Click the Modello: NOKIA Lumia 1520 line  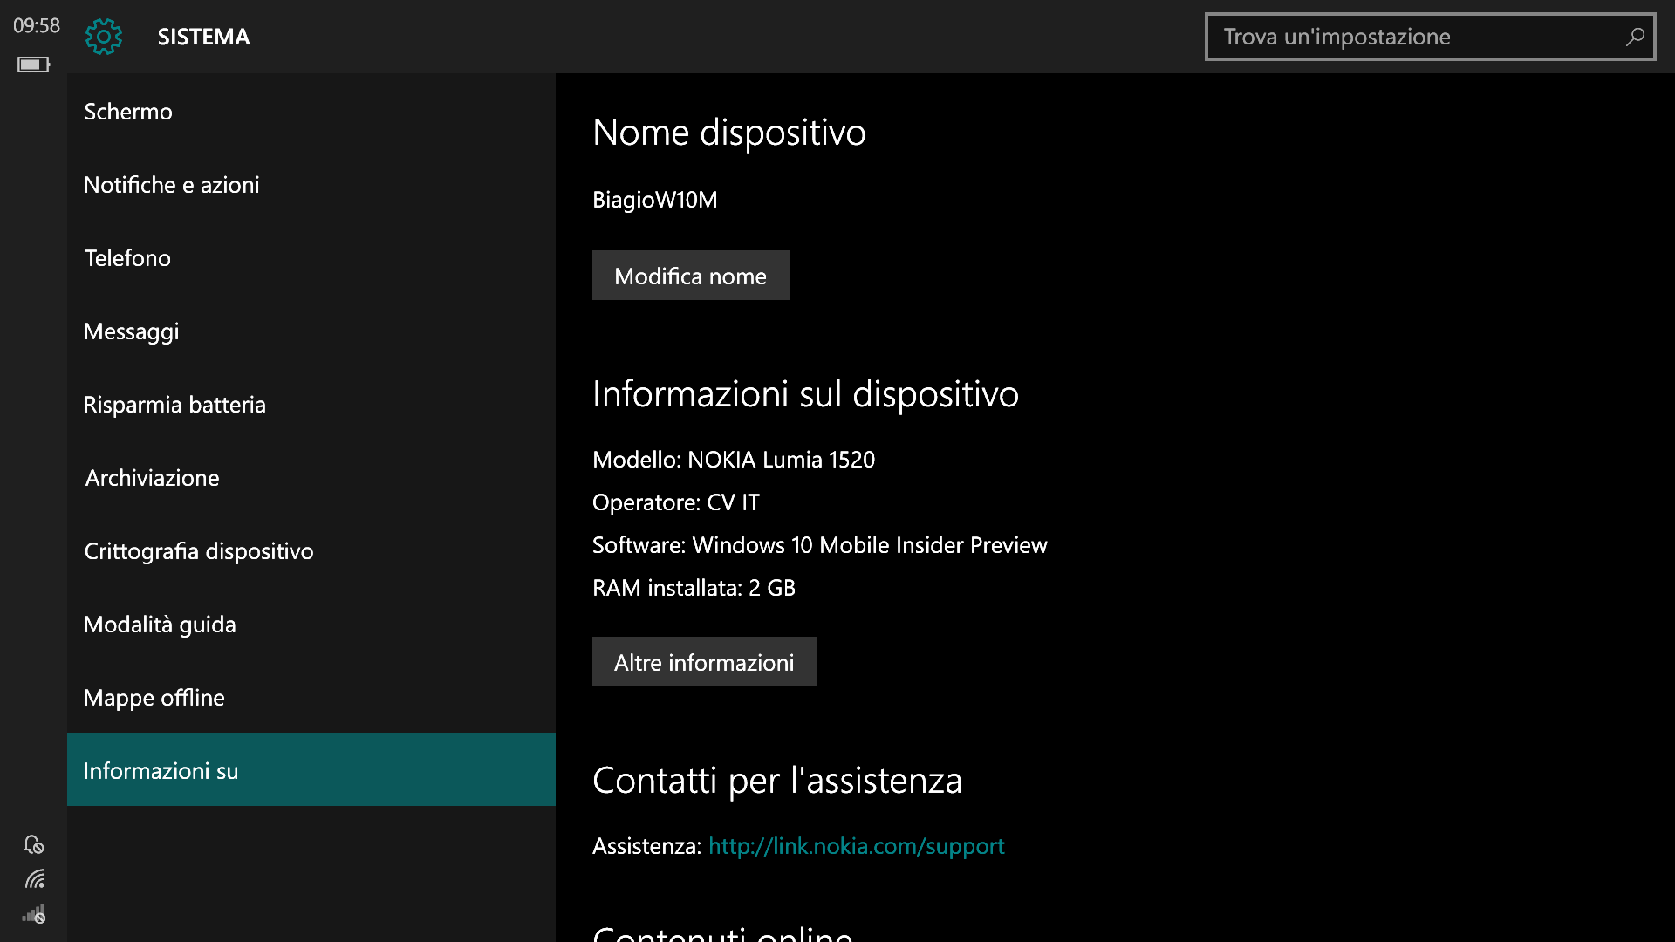point(733,460)
